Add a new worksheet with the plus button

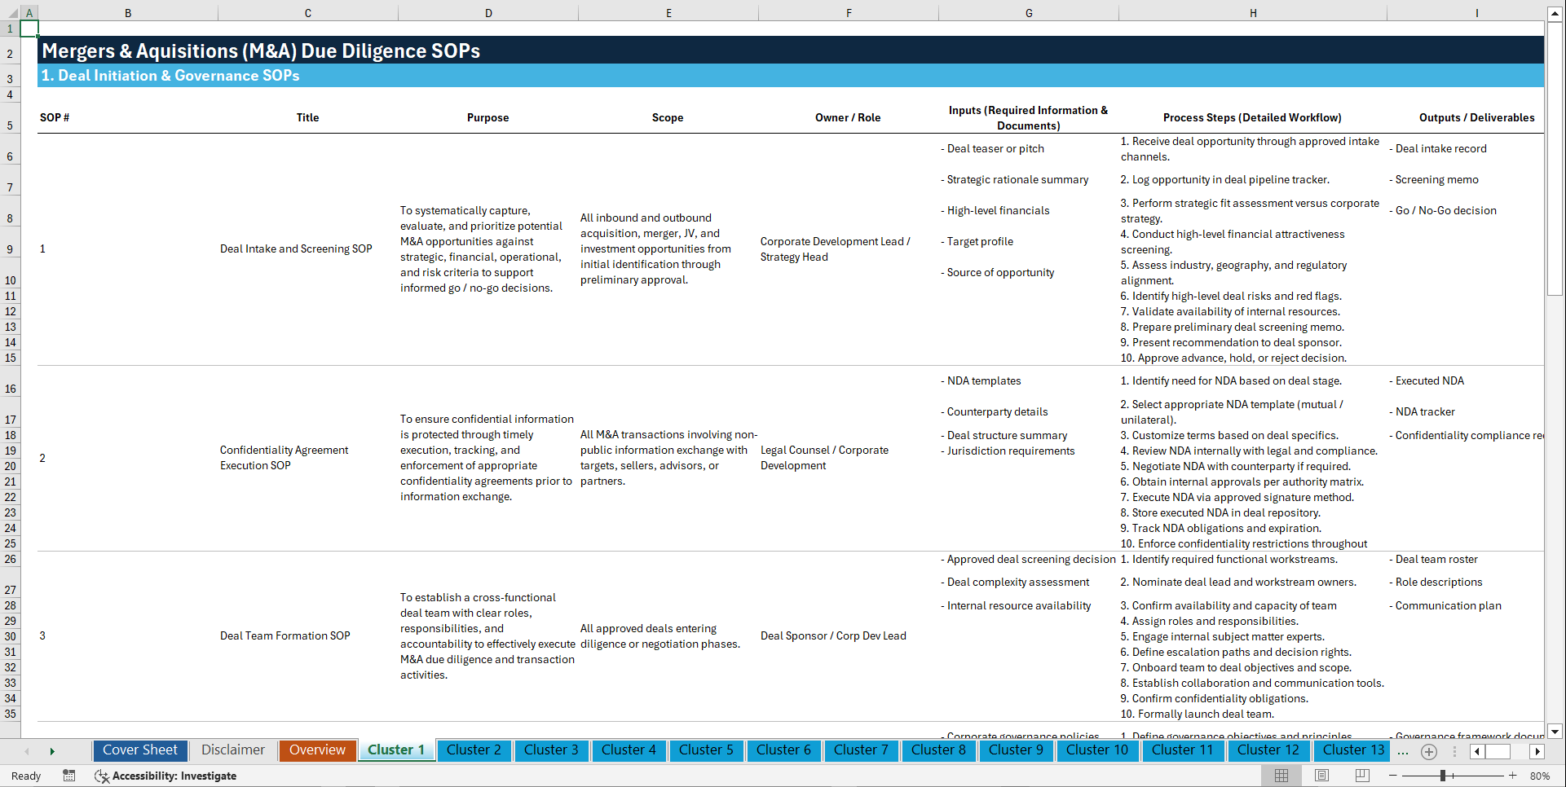click(1428, 751)
